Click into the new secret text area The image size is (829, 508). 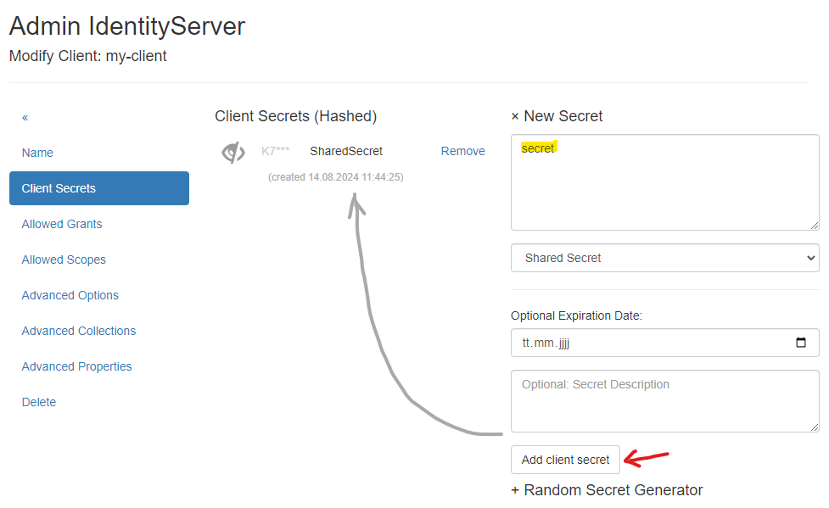tap(664, 187)
